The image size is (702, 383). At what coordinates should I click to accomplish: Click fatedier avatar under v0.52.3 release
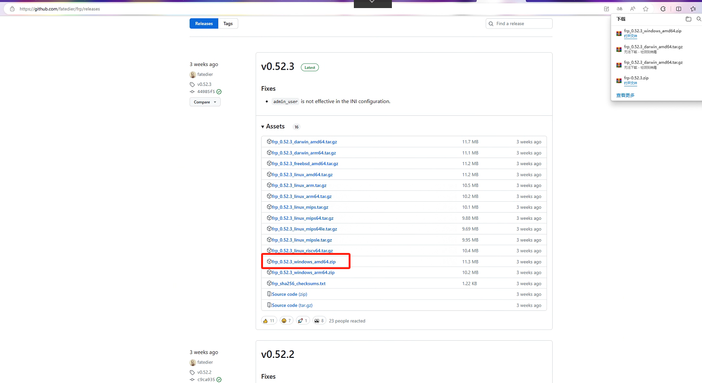(193, 75)
